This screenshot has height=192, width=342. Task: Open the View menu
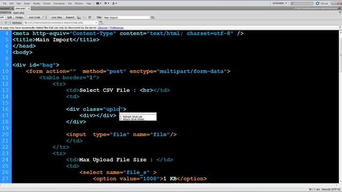point(19,3)
